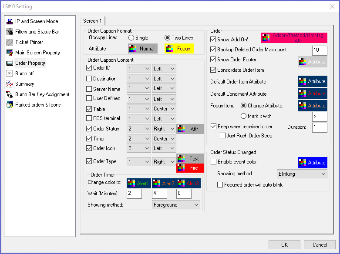
Task: Click the Enable event color Attribute button
Action: pos(313,163)
